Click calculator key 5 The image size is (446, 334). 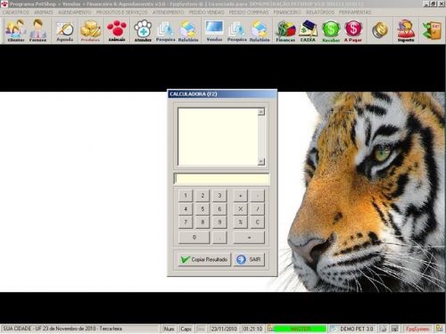202,209
